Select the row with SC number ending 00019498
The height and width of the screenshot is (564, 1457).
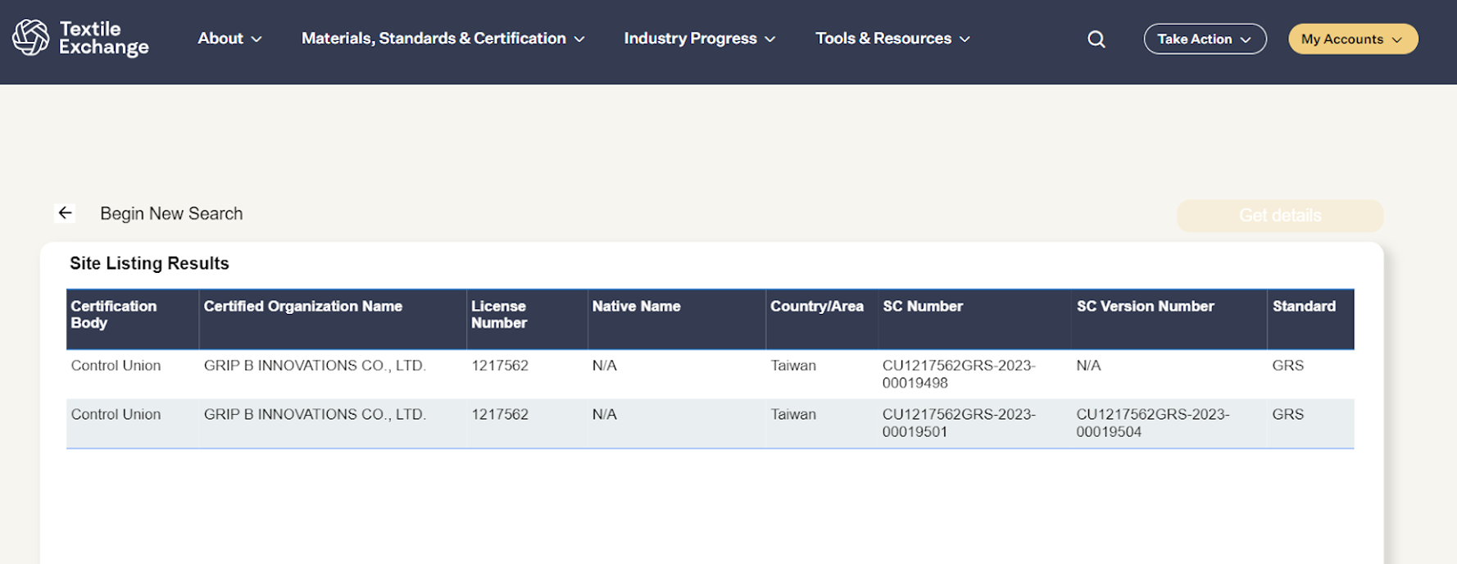(x=958, y=374)
